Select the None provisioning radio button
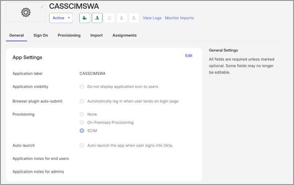 click(x=82, y=114)
